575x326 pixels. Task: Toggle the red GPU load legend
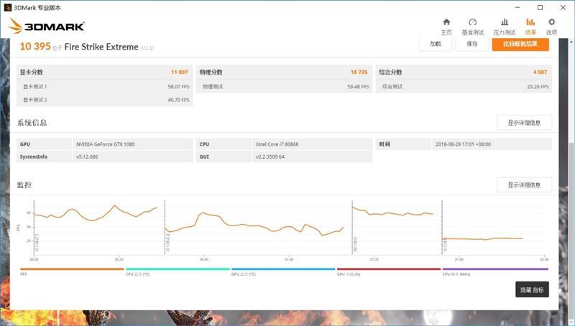[388, 270]
